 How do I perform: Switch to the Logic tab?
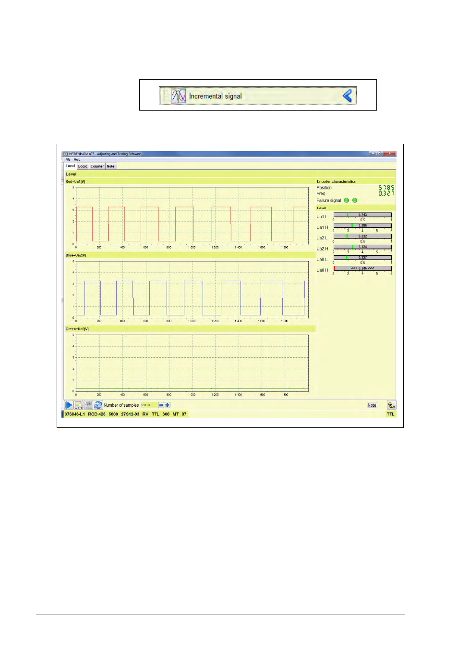[83, 166]
